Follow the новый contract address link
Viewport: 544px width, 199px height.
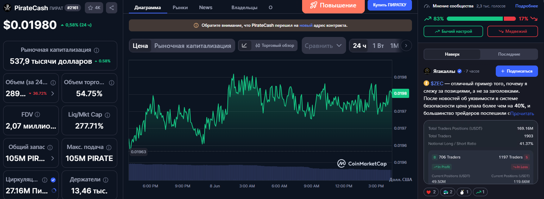[x=306, y=25]
